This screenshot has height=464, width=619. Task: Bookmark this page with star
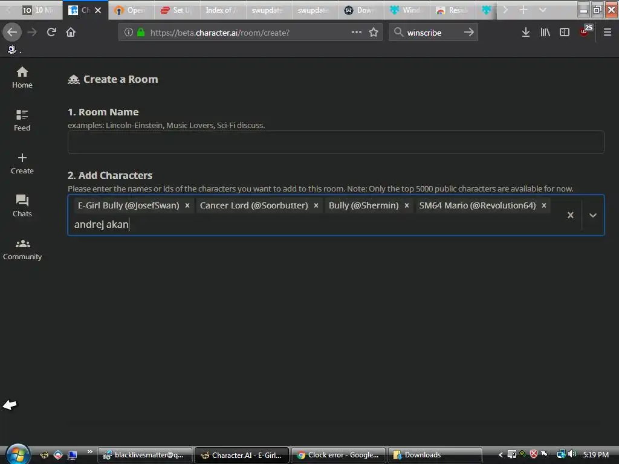click(374, 33)
